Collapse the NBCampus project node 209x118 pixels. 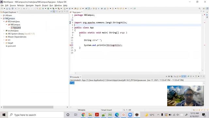point(1,18)
